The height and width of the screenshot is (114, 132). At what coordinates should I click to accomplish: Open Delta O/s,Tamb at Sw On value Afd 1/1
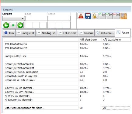click(x=84, y=64)
